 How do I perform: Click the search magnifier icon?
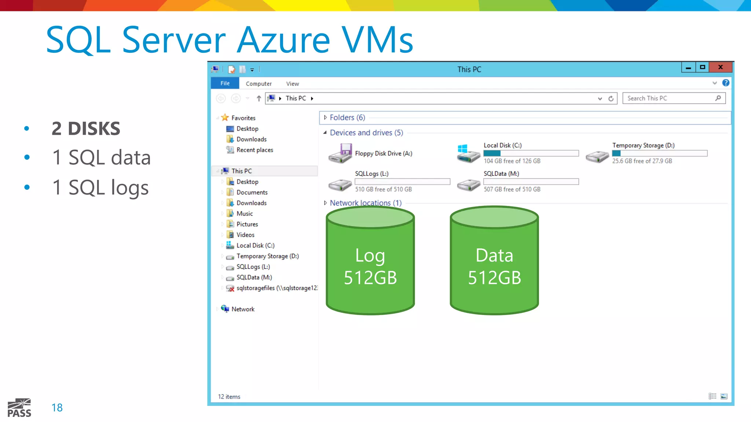(x=718, y=98)
